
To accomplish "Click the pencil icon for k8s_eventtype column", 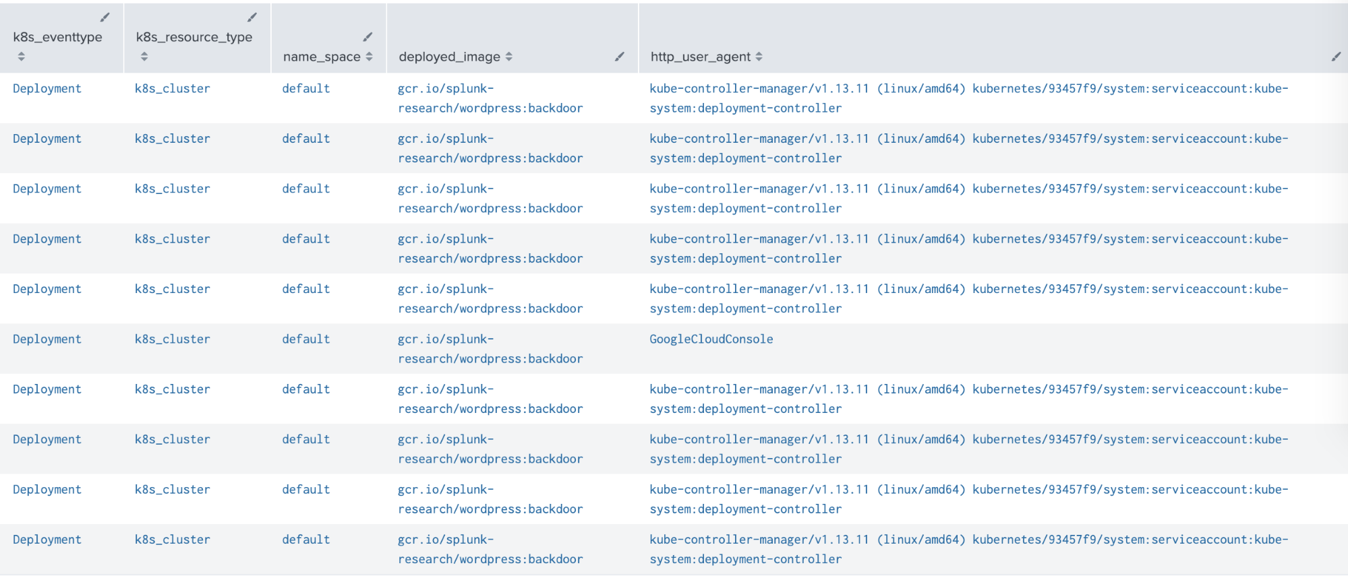I will tap(105, 18).
